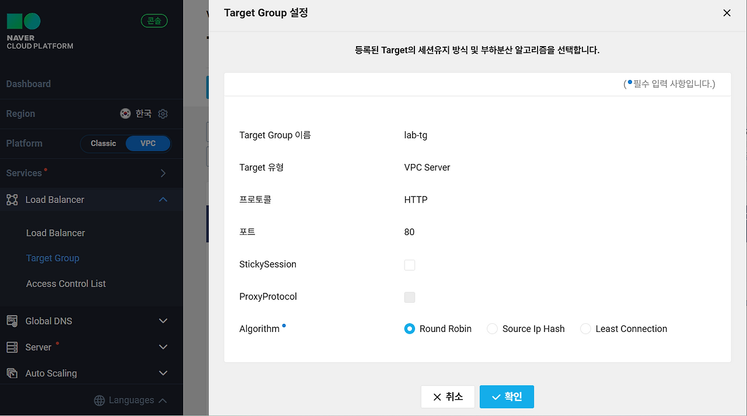Open Access Control List menu item
The height and width of the screenshot is (416, 747).
(66, 284)
